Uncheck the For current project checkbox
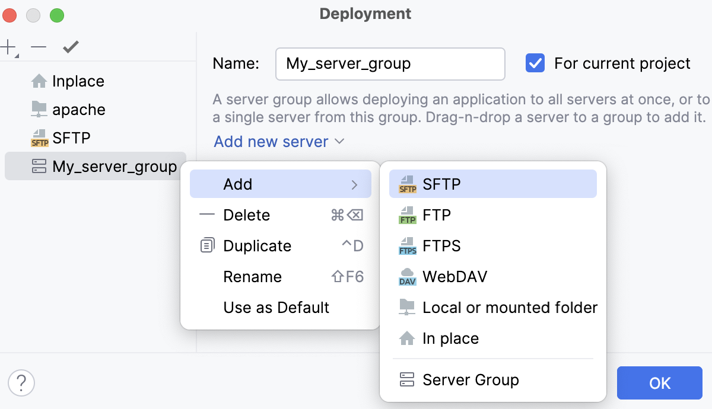 [x=535, y=63]
